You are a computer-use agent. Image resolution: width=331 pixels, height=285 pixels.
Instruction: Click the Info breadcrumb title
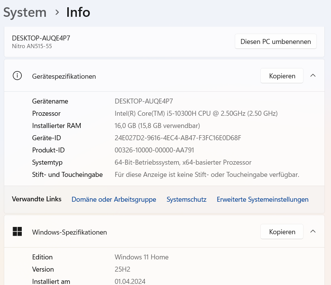click(78, 12)
